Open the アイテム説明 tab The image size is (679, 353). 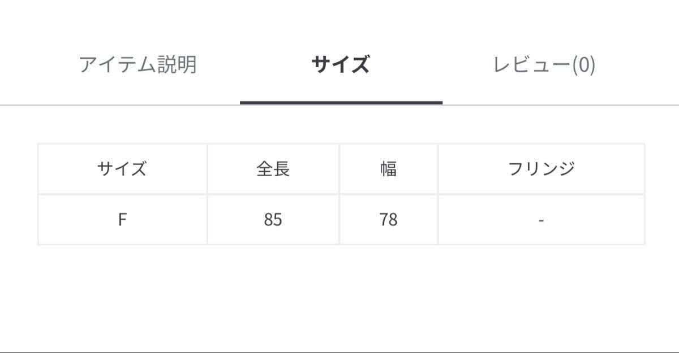[x=137, y=65]
